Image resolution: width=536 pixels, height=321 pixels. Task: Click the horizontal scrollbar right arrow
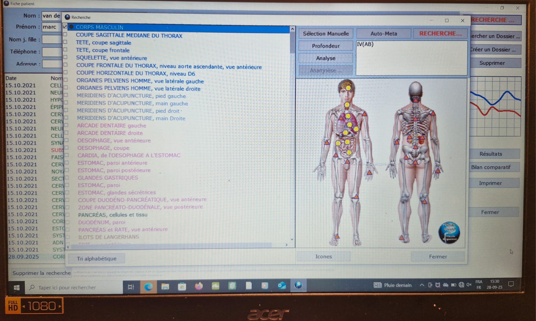(x=286, y=245)
